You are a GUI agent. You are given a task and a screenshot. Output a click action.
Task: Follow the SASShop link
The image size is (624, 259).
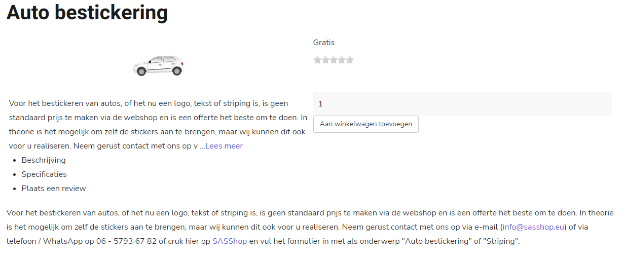[x=230, y=241]
